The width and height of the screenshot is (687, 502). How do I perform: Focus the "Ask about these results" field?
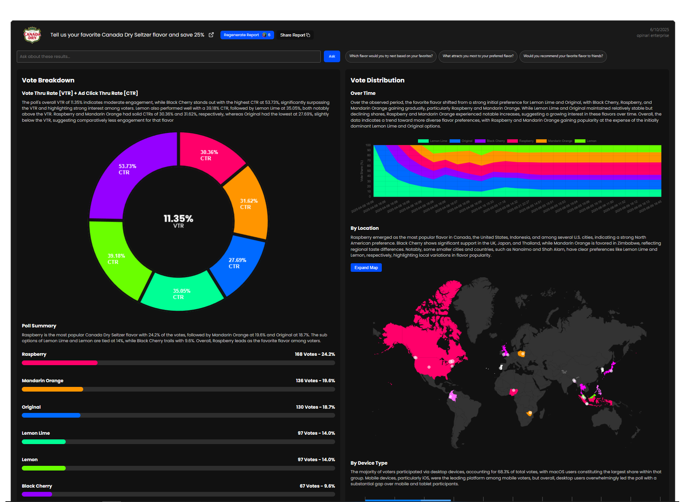[x=169, y=56]
